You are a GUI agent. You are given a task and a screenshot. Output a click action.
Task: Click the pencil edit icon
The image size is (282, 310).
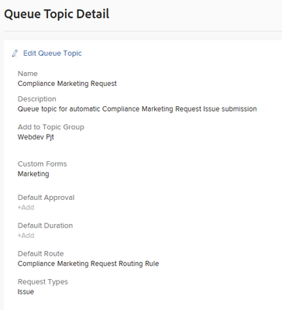15,53
